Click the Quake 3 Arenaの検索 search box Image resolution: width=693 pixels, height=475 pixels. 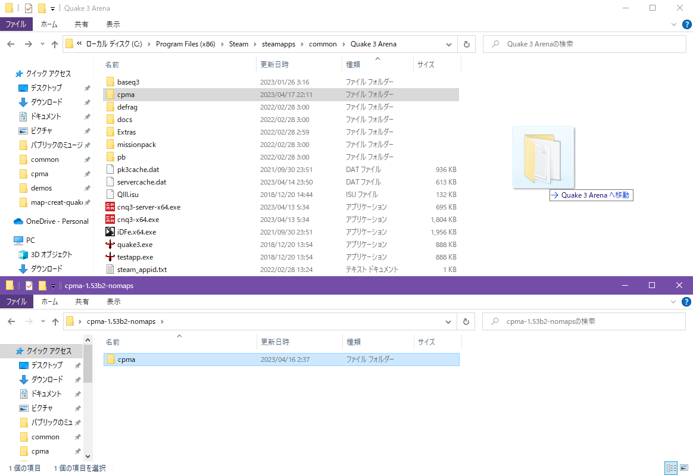tap(584, 44)
